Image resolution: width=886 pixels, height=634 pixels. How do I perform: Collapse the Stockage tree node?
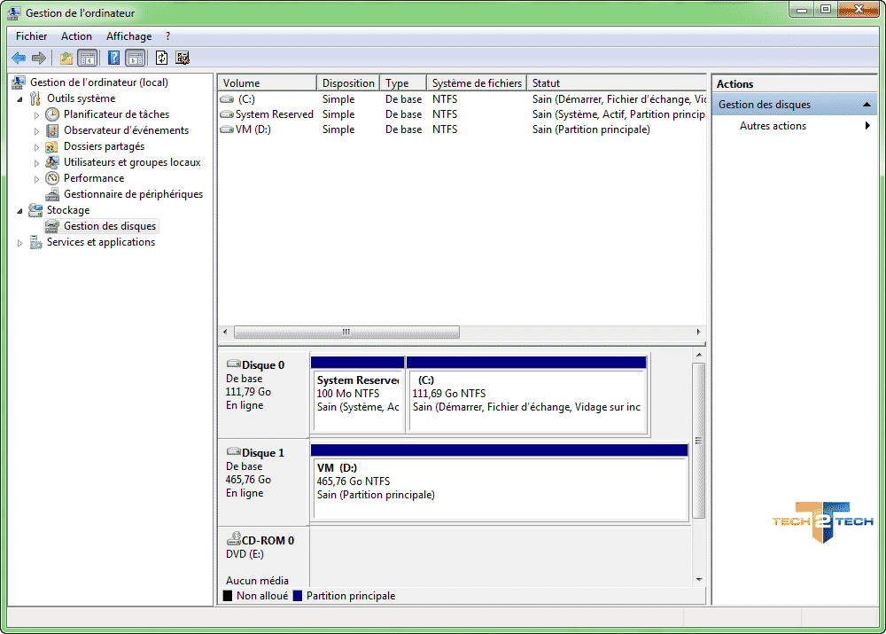[x=20, y=210]
